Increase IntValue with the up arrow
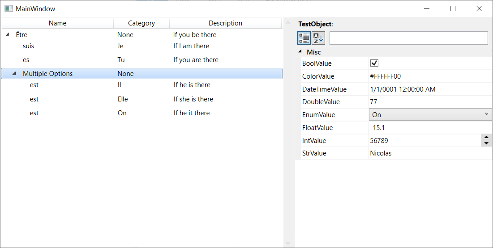Screen dimensions: 493x248 click(486, 138)
